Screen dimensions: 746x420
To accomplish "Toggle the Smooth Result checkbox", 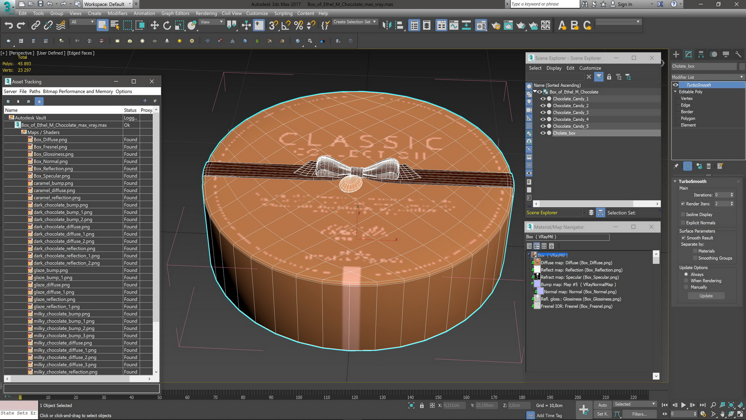I will (x=683, y=238).
